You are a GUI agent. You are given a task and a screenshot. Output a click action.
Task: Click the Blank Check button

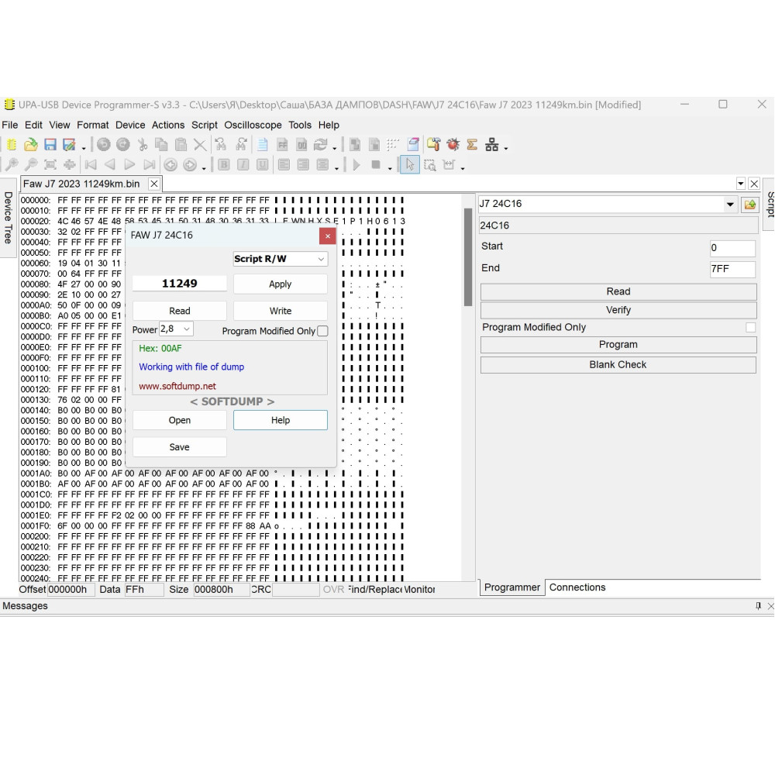[618, 365]
